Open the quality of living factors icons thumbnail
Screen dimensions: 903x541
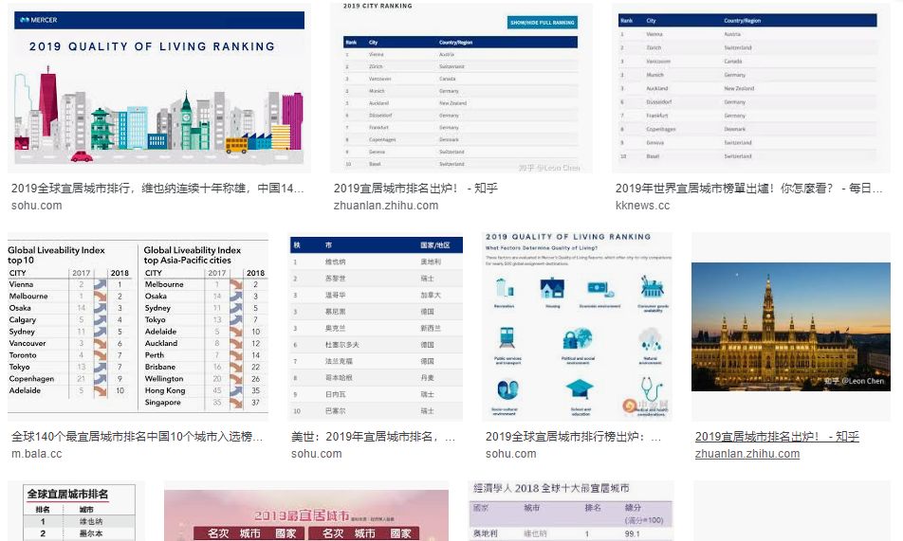point(577,327)
